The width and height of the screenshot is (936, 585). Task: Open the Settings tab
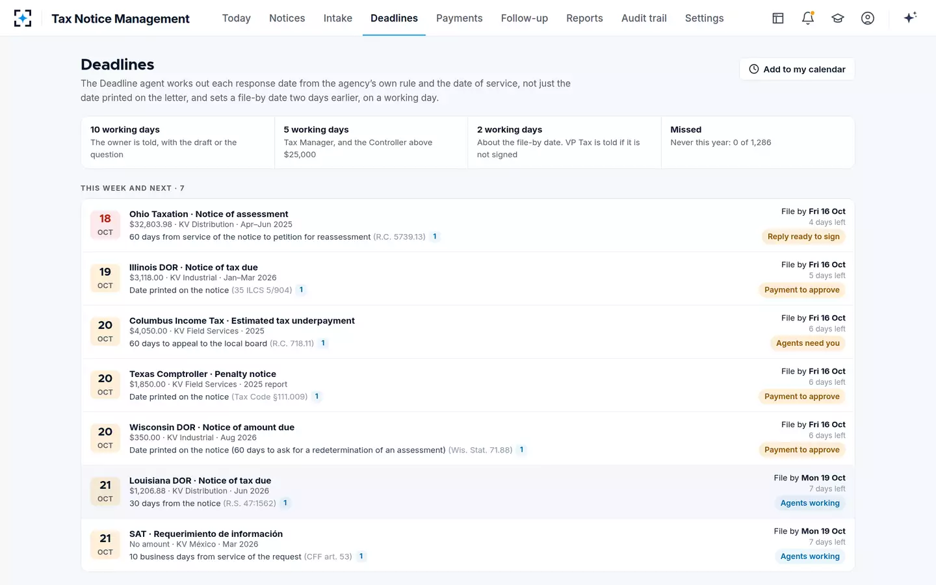(705, 18)
